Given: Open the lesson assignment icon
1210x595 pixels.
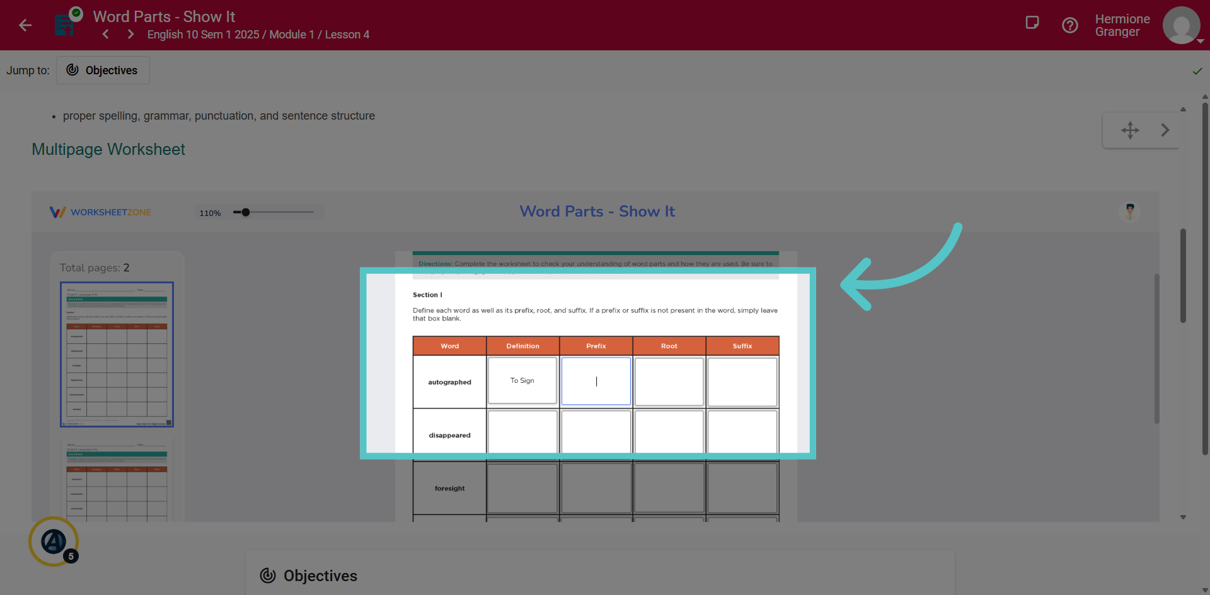Looking at the screenshot, I should tap(65, 25).
